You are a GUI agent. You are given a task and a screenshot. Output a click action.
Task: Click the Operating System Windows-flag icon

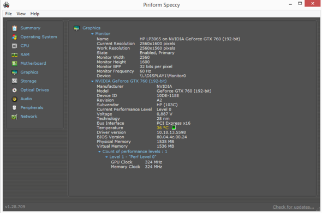coord(14,37)
